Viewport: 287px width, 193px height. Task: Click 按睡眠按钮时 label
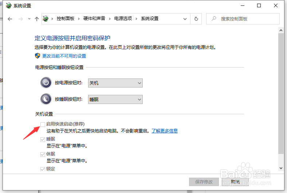point(68,99)
